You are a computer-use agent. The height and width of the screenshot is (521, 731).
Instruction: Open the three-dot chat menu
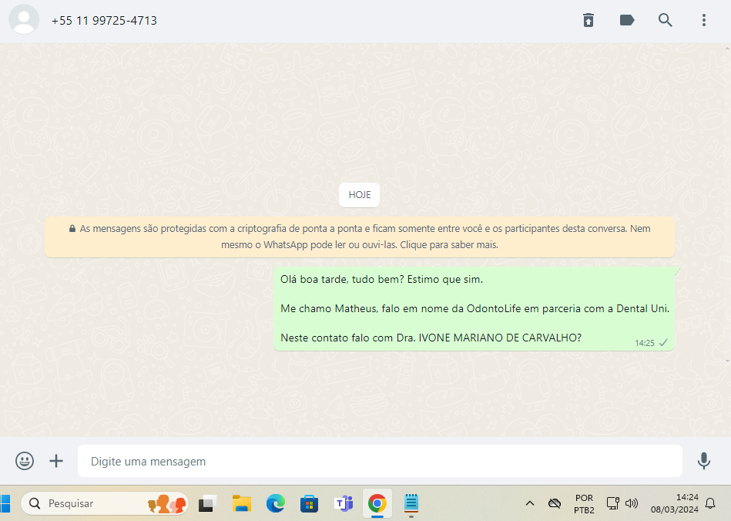point(704,20)
